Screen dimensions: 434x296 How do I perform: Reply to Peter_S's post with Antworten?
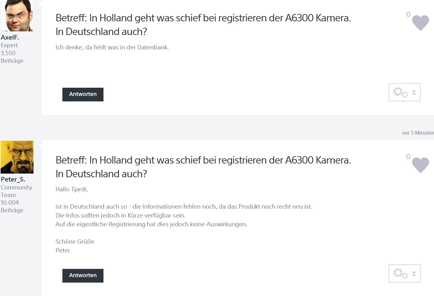coord(83,276)
